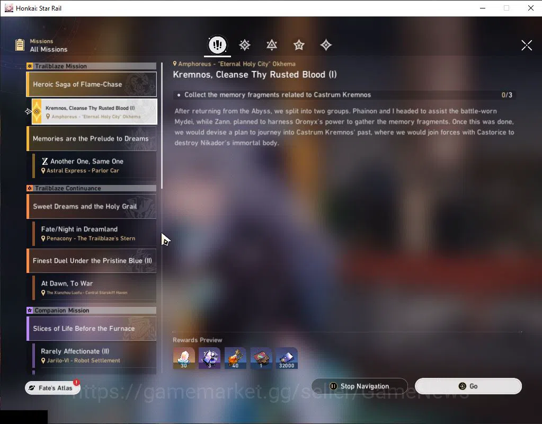View the Stellar Jade reward showing 40
This screenshot has width=542, height=424.
coord(235,358)
